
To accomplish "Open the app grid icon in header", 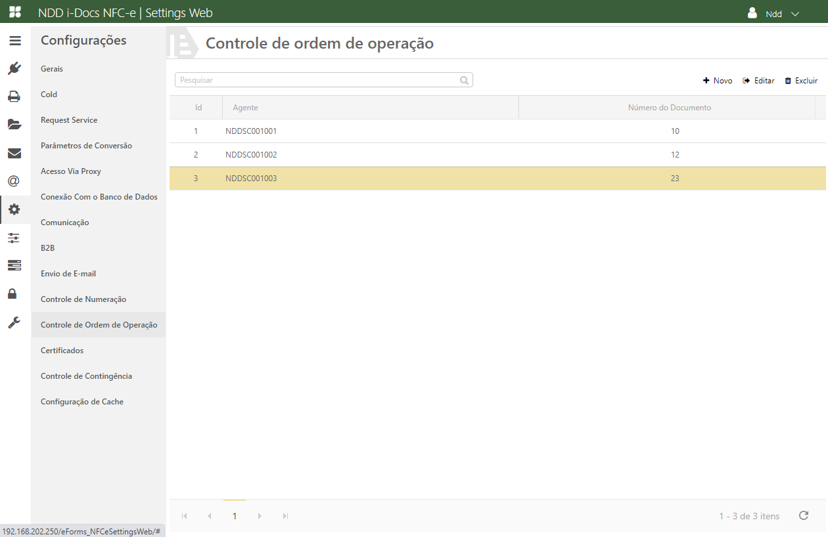I will click(x=14, y=12).
